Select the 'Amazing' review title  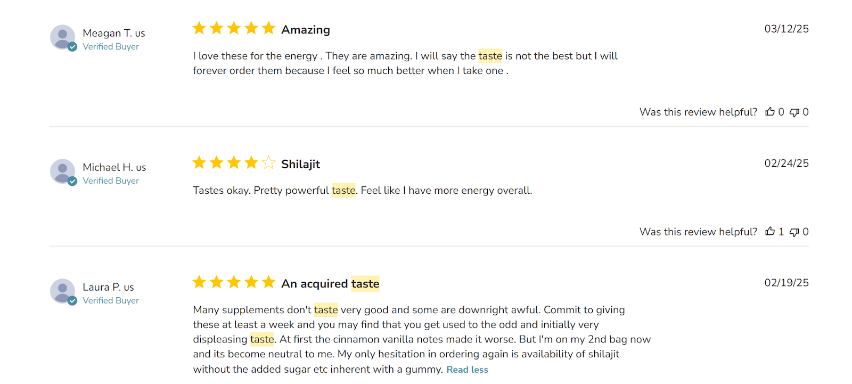306,30
